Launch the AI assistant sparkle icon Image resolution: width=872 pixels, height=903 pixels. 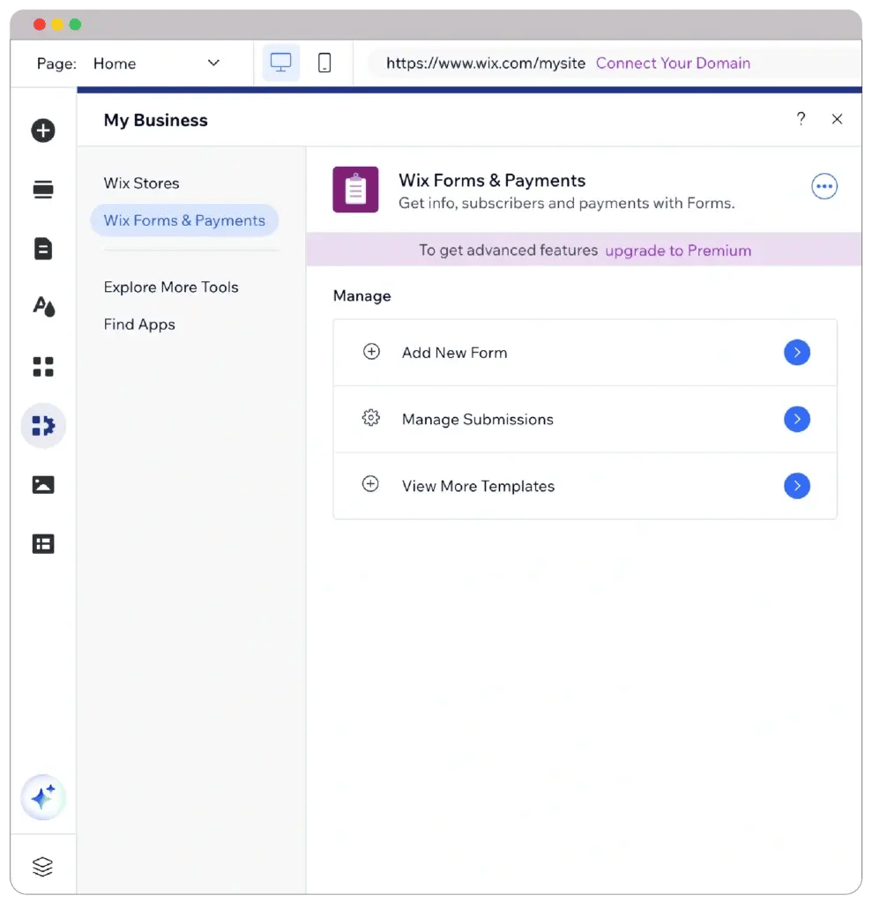click(43, 798)
